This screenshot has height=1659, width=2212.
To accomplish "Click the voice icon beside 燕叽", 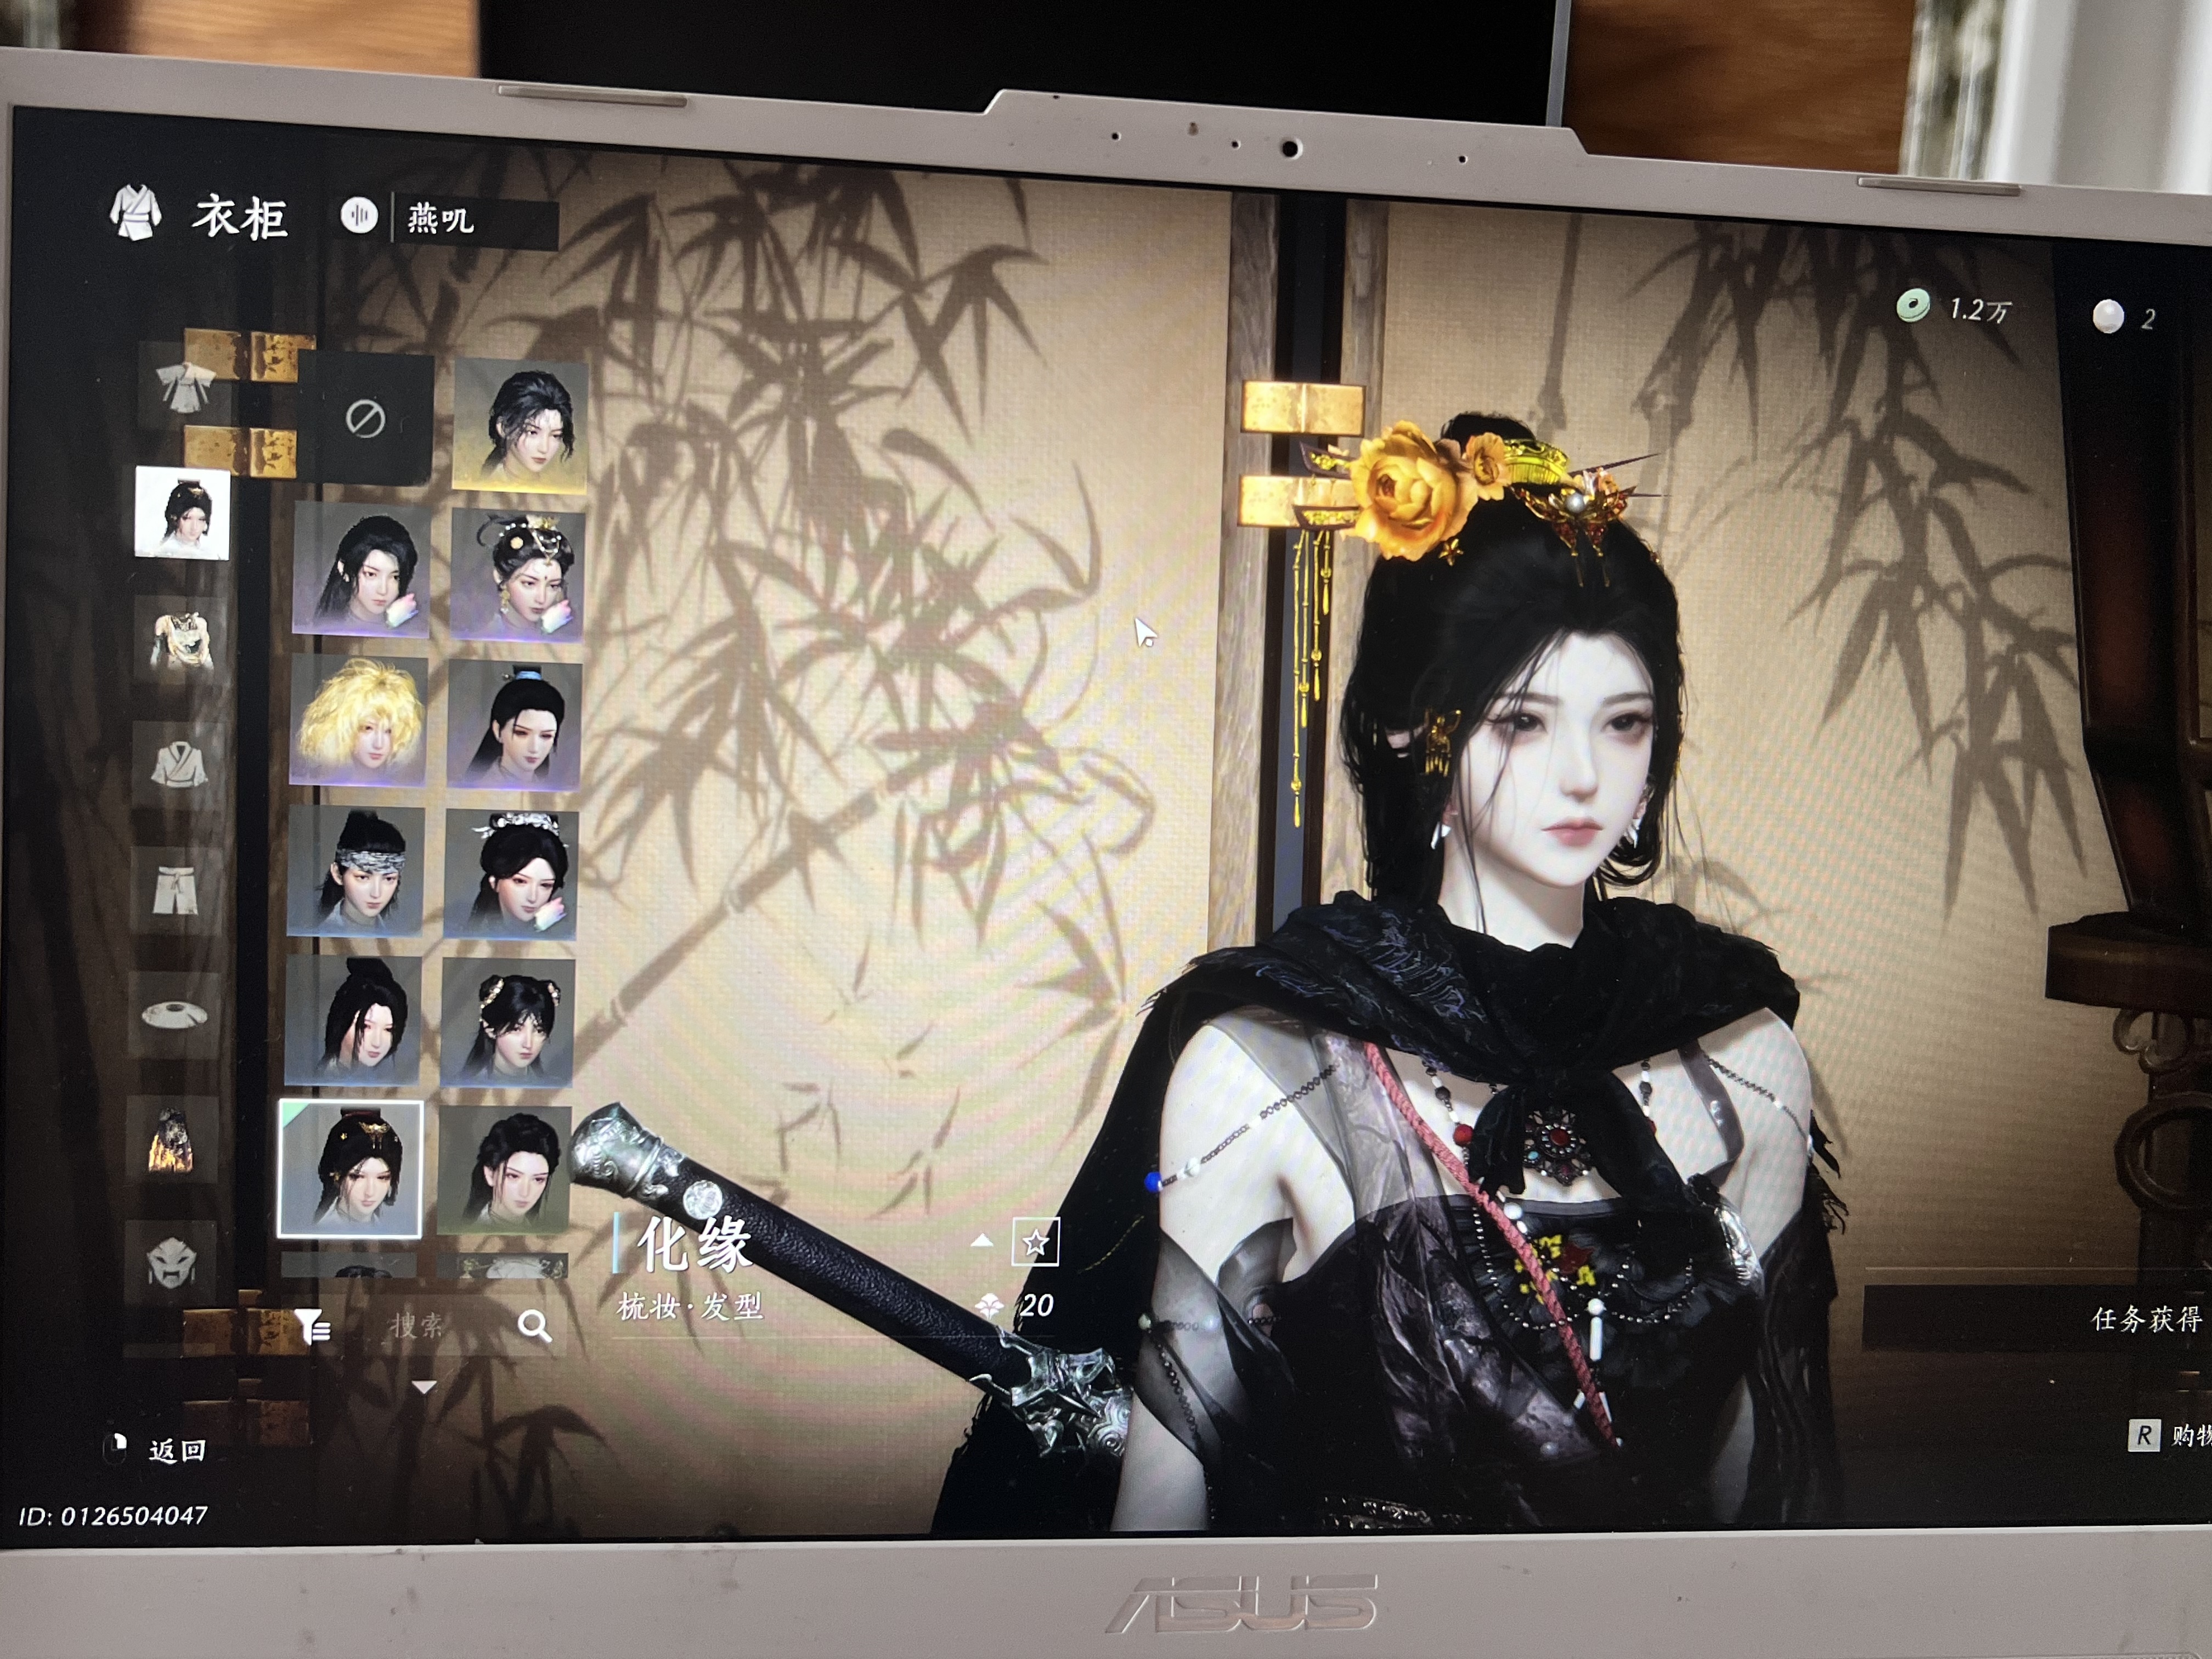I will click(x=359, y=215).
